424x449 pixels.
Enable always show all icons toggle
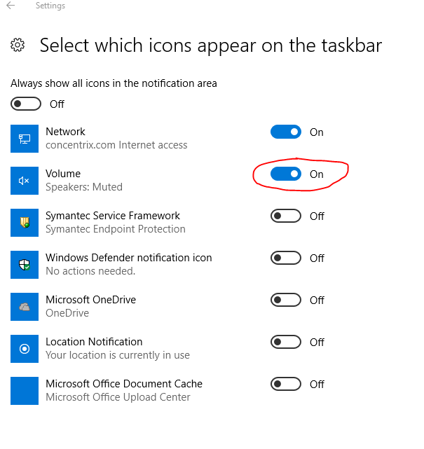tap(26, 104)
